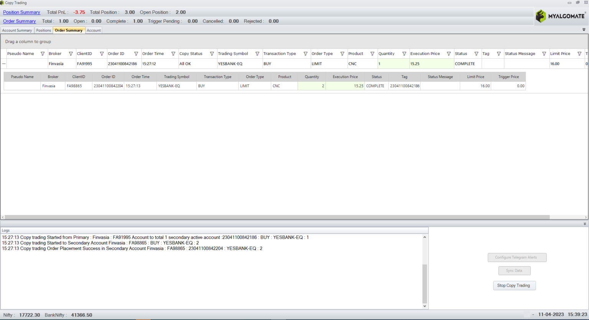Switch to the Positions tab
The image size is (589, 320).
(x=43, y=30)
